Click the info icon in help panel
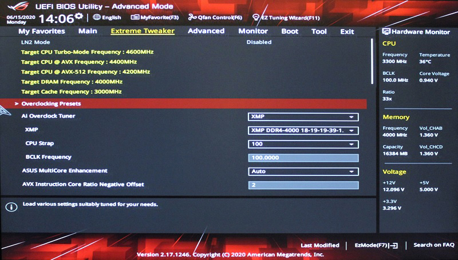Screen dimensions: 458x260 point(11,207)
